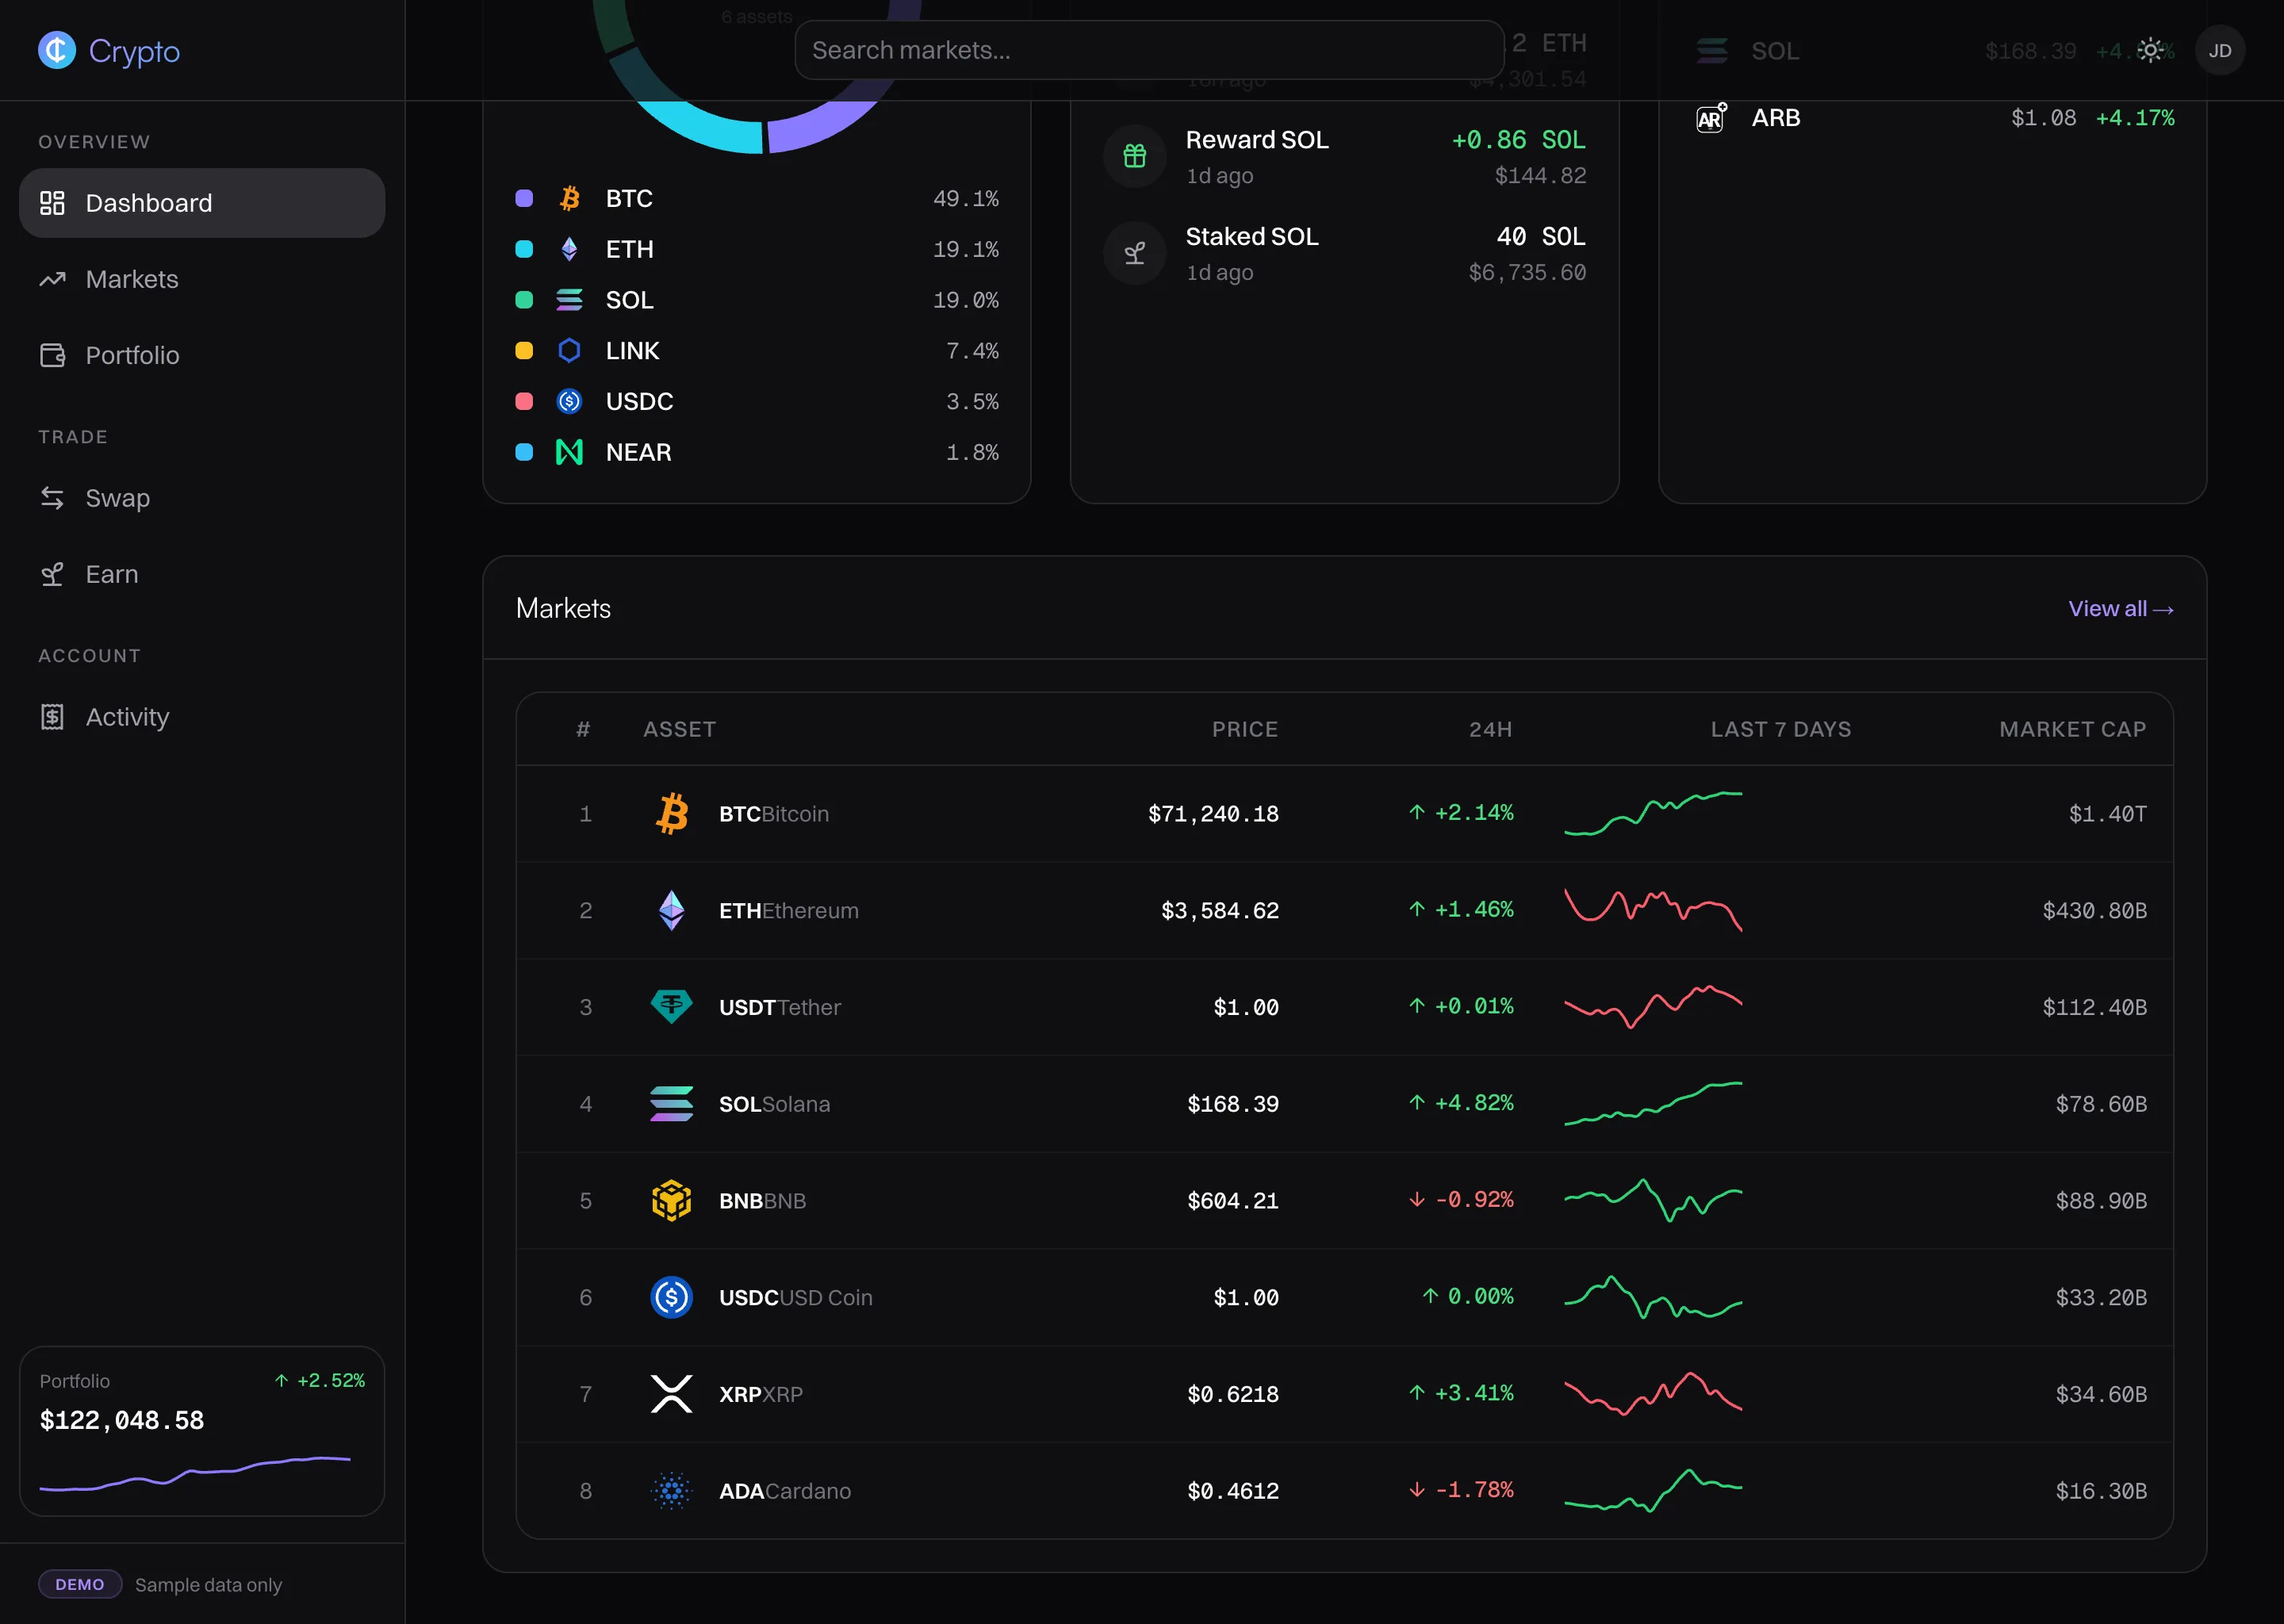Open the JD user avatar menu

point(2220,50)
